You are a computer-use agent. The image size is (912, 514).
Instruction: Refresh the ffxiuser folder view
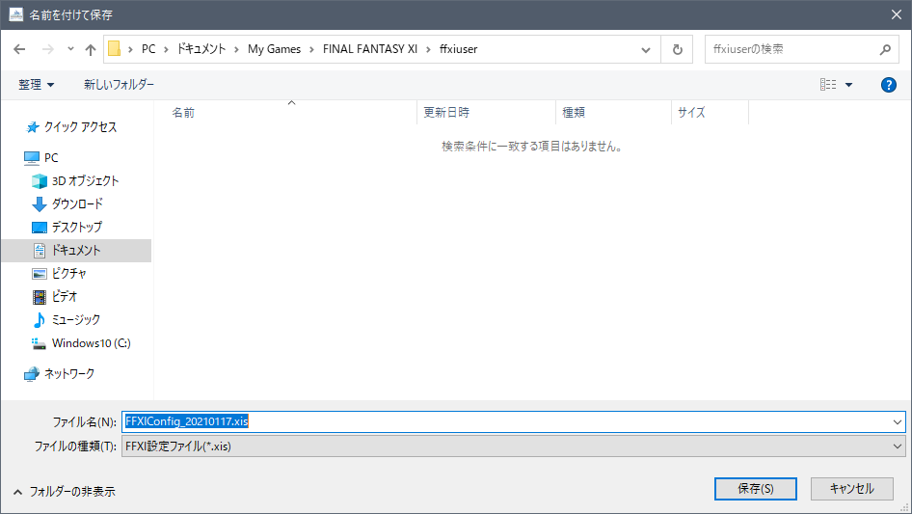[678, 49]
